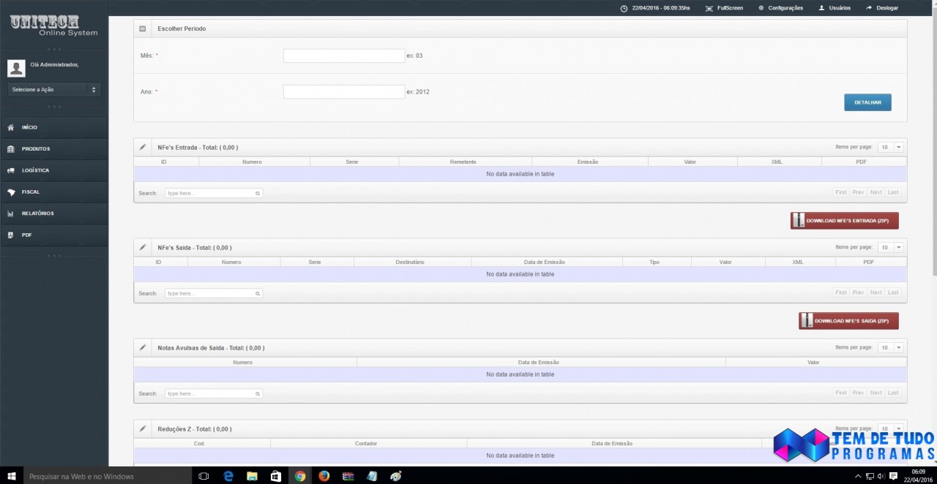Enter FullScreen mode
The width and height of the screenshot is (937, 484).
(725, 7)
